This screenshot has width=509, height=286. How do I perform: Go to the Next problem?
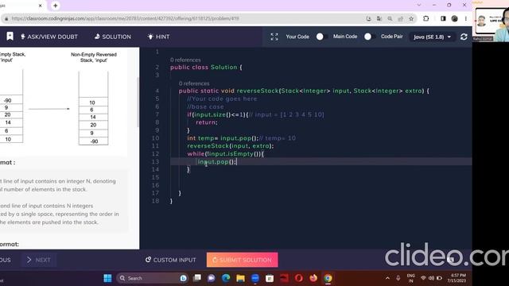click(39, 260)
